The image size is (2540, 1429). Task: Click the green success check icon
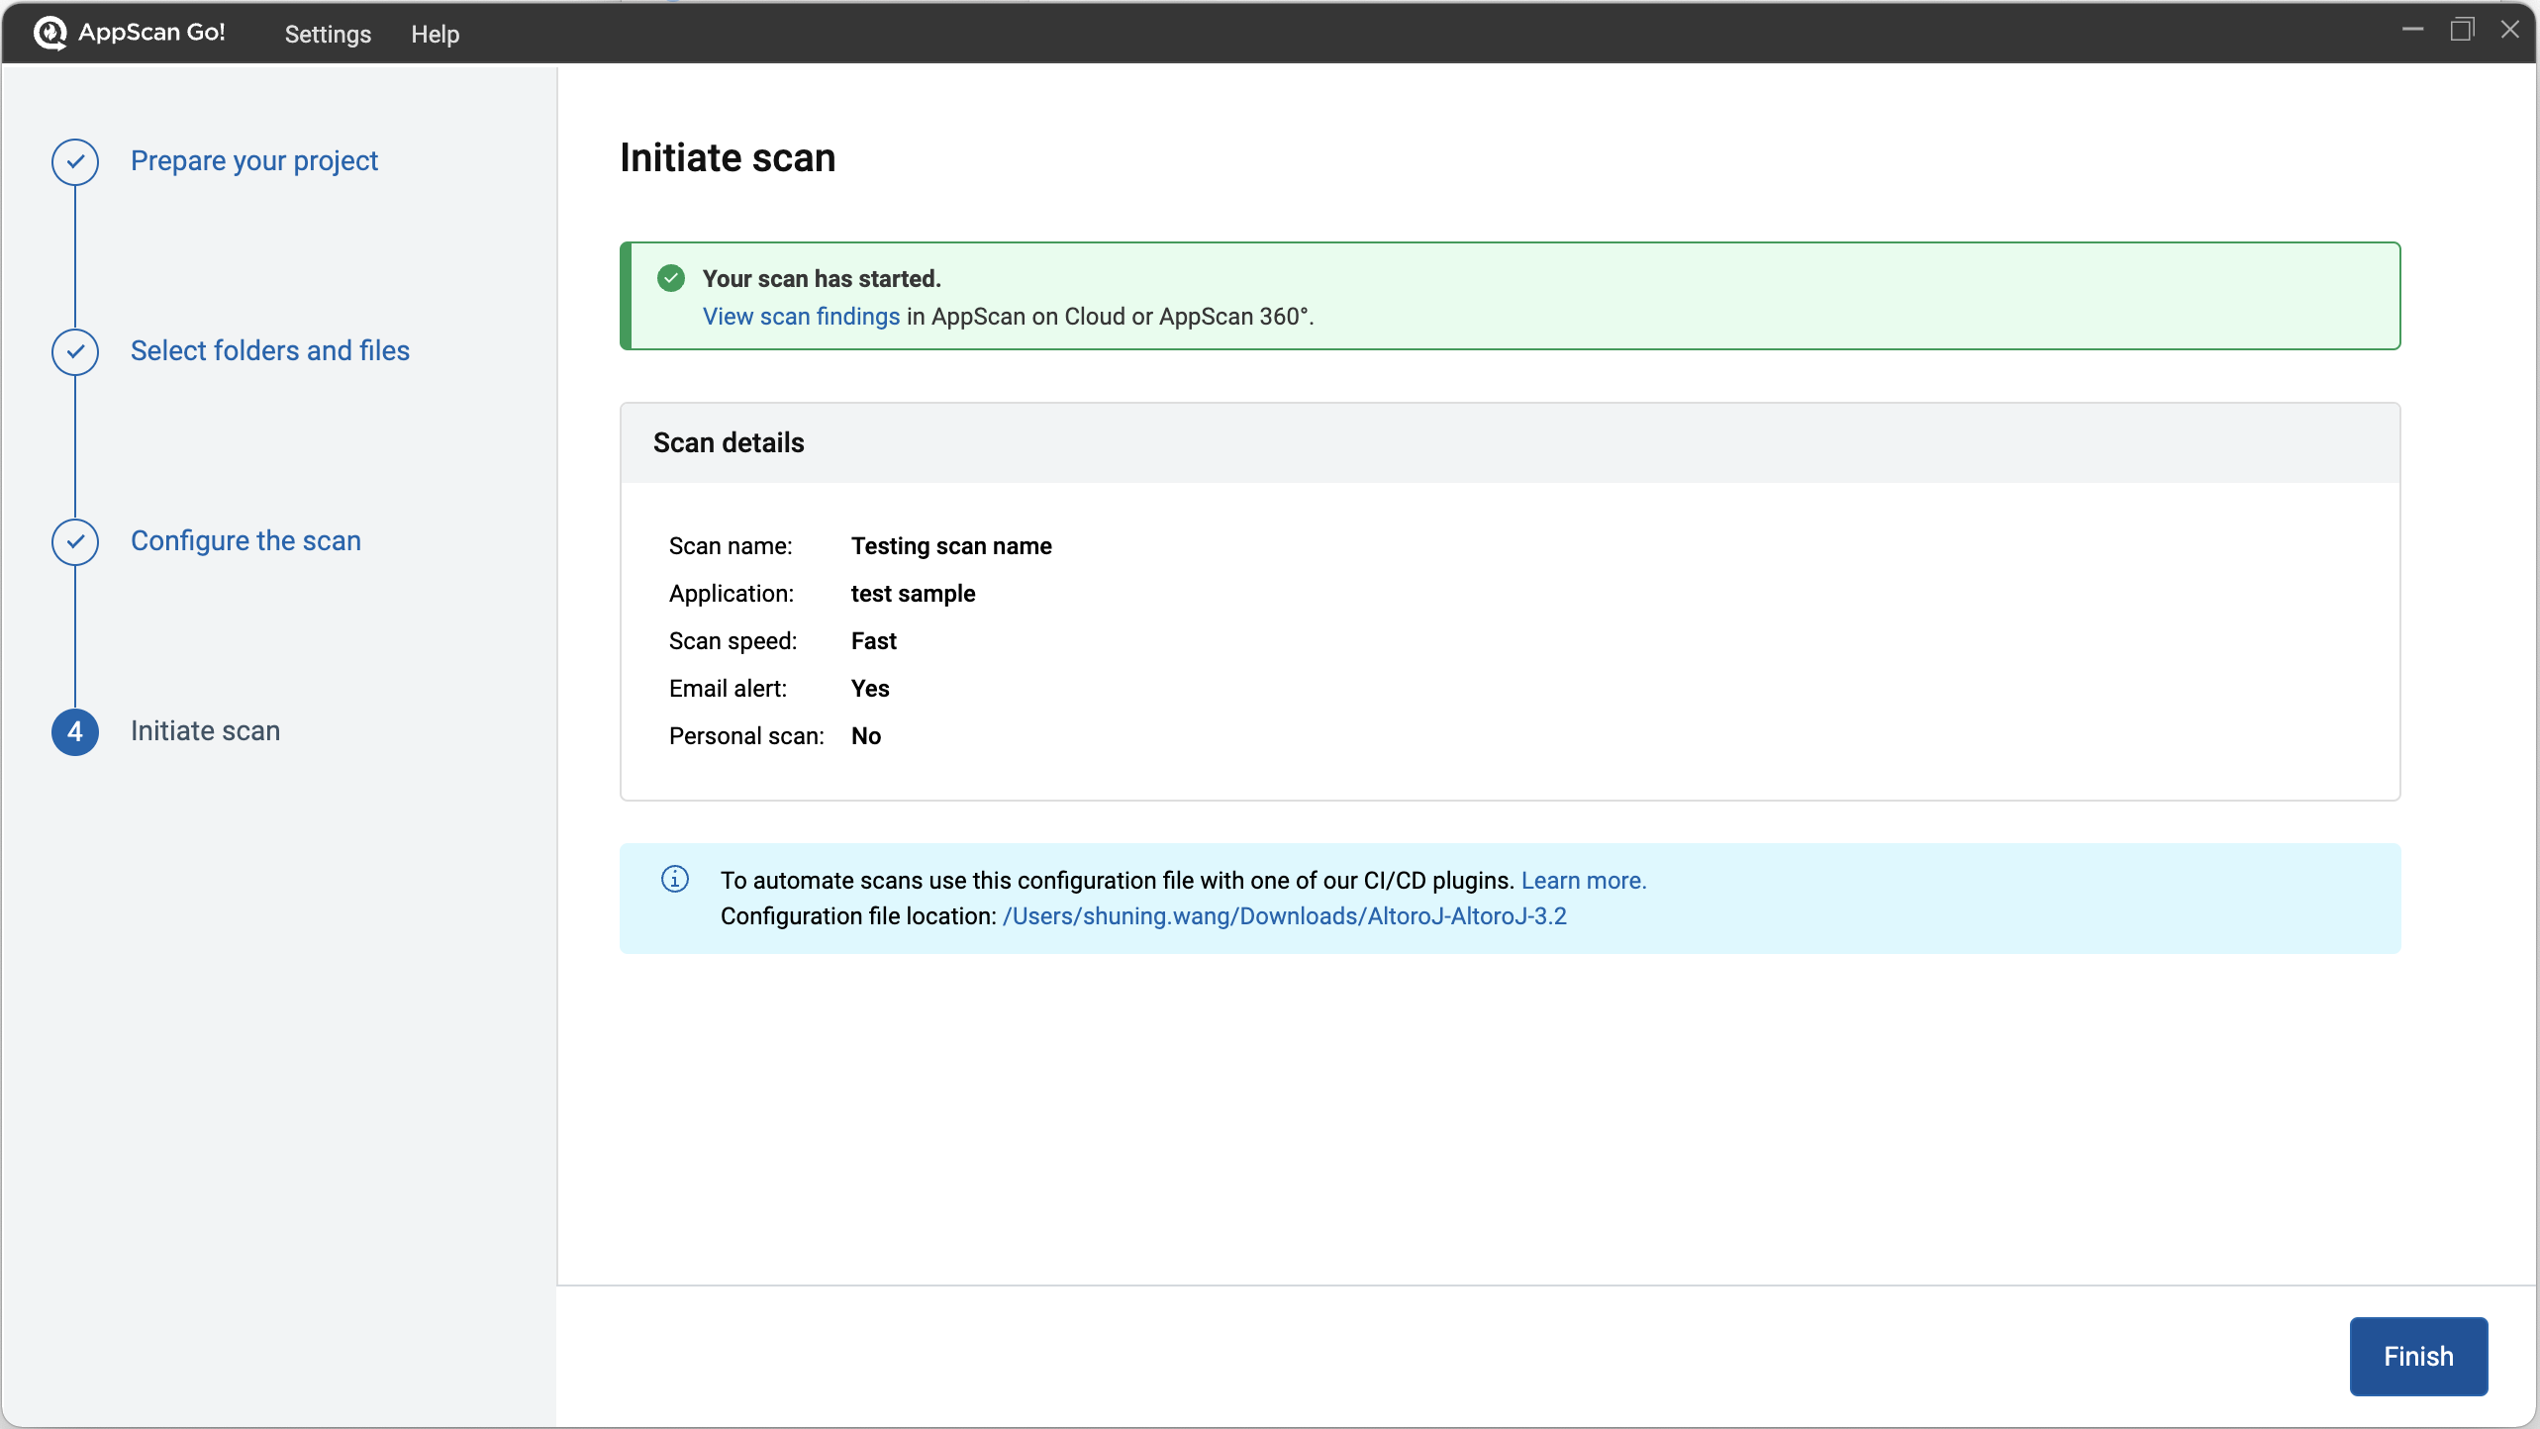[671, 279]
